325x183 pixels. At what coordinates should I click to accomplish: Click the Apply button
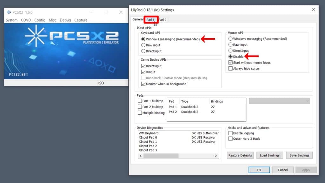[306, 170]
